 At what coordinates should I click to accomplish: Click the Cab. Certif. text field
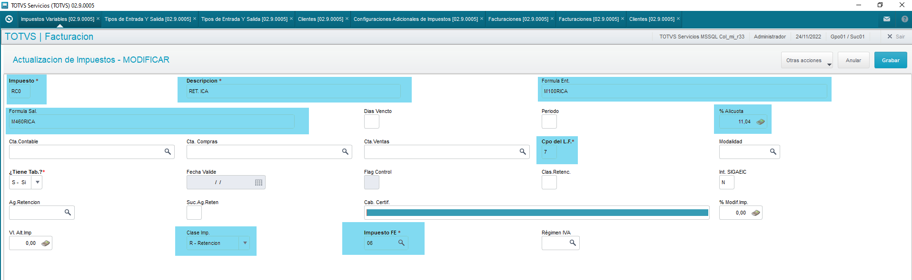[x=537, y=213]
